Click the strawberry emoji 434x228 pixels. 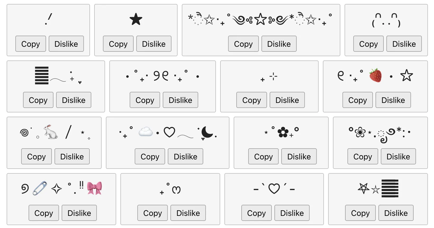[376, 75]
